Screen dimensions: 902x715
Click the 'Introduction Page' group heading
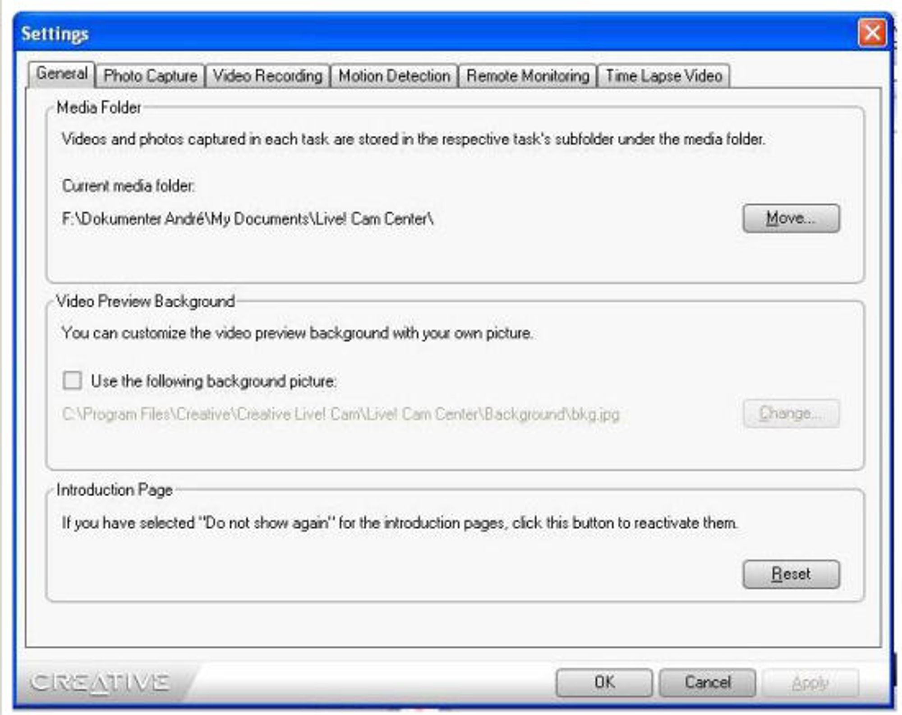coord(115,490)
